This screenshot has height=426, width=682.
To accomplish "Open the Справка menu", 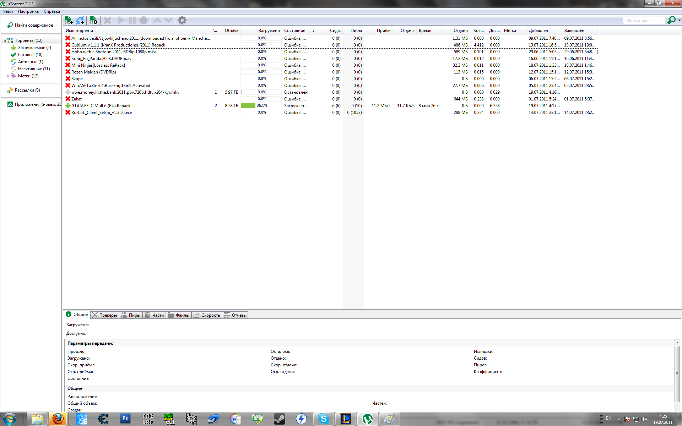I will [x=52, y=11].
